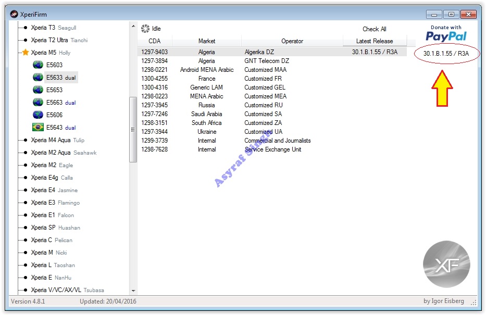Open the Donate with PayPal link

pyautogui.click(x=446, y=33)
